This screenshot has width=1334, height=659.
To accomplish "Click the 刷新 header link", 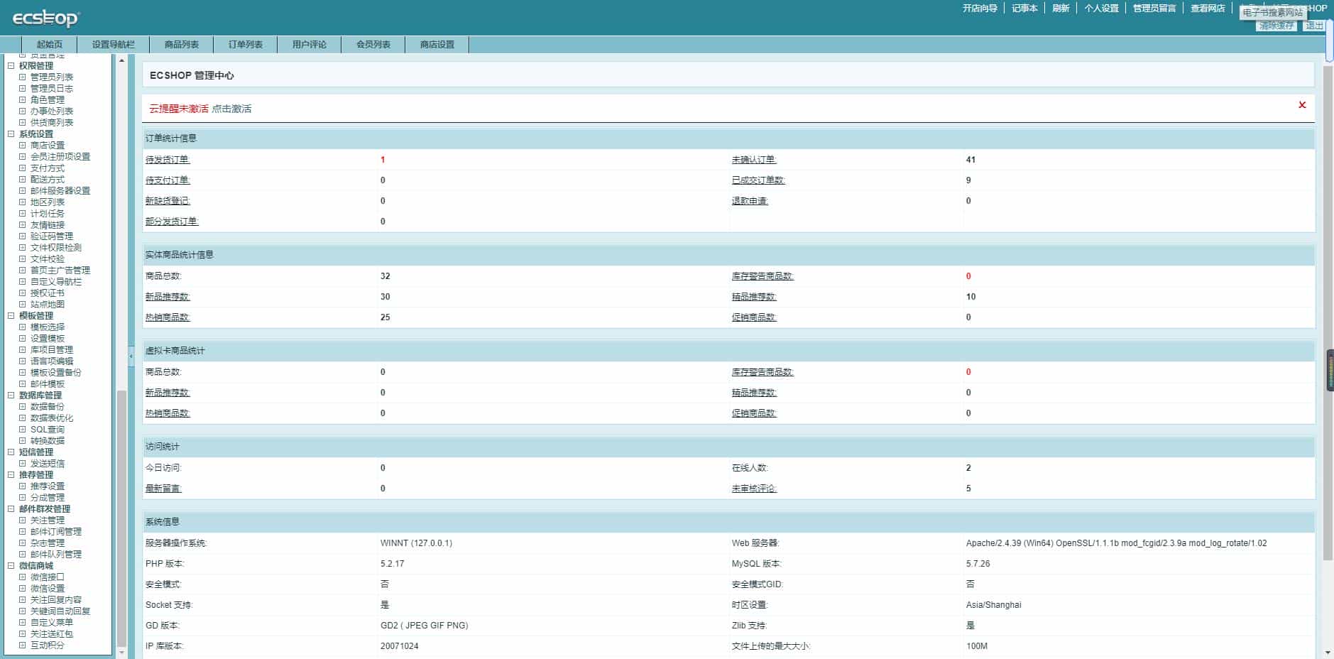I will (x=1061, y=9).
